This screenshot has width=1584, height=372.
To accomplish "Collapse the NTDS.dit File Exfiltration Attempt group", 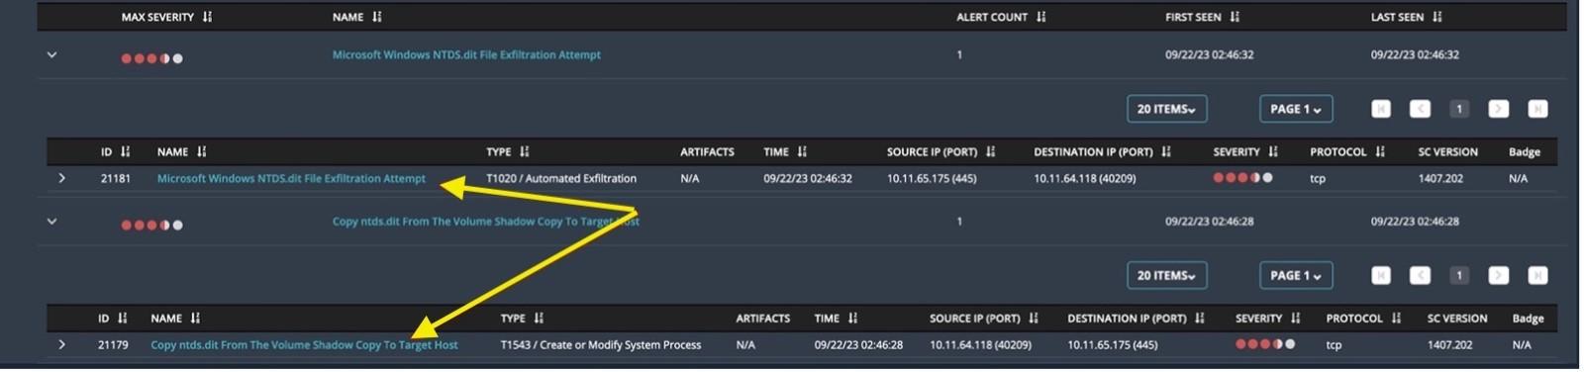I will tap(51, 55).
